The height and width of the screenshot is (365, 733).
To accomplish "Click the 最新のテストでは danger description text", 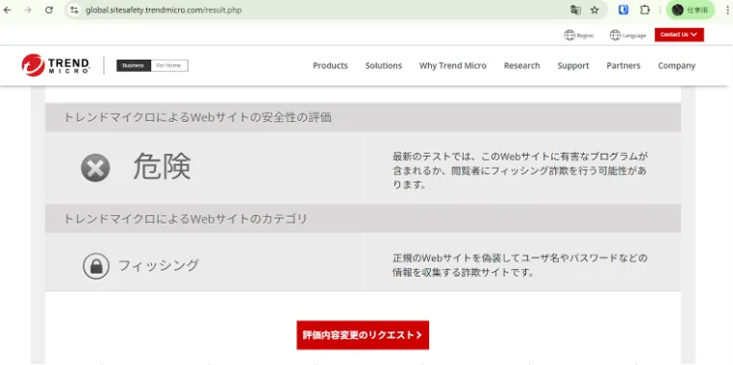I will (519, 170).
